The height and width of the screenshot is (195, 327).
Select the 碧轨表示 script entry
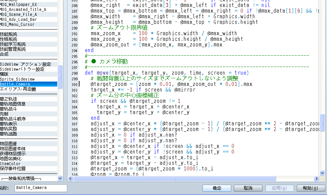(29, 124)
